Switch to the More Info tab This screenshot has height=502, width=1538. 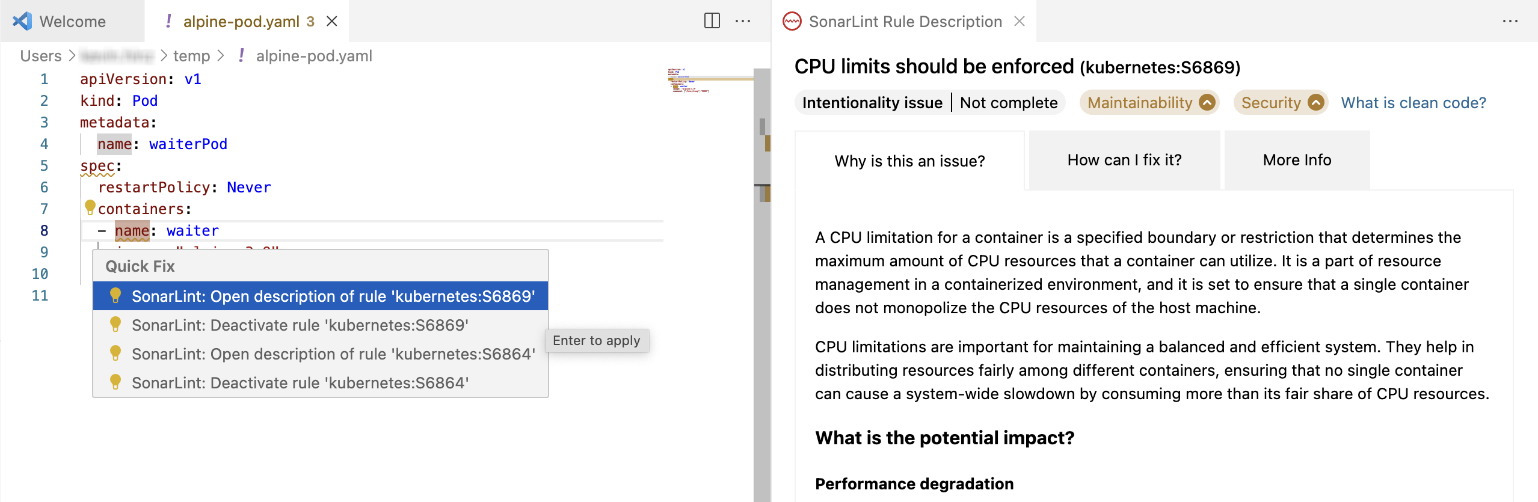point(1297,160)
